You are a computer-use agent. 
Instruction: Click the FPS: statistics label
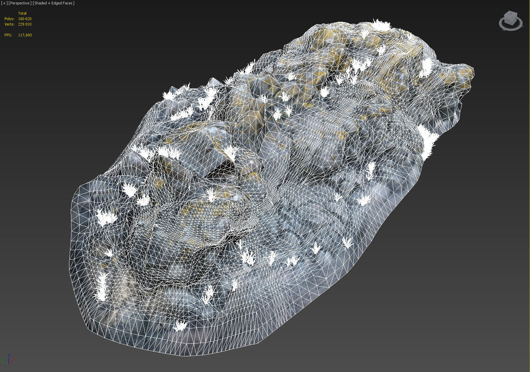coord(8,35)
